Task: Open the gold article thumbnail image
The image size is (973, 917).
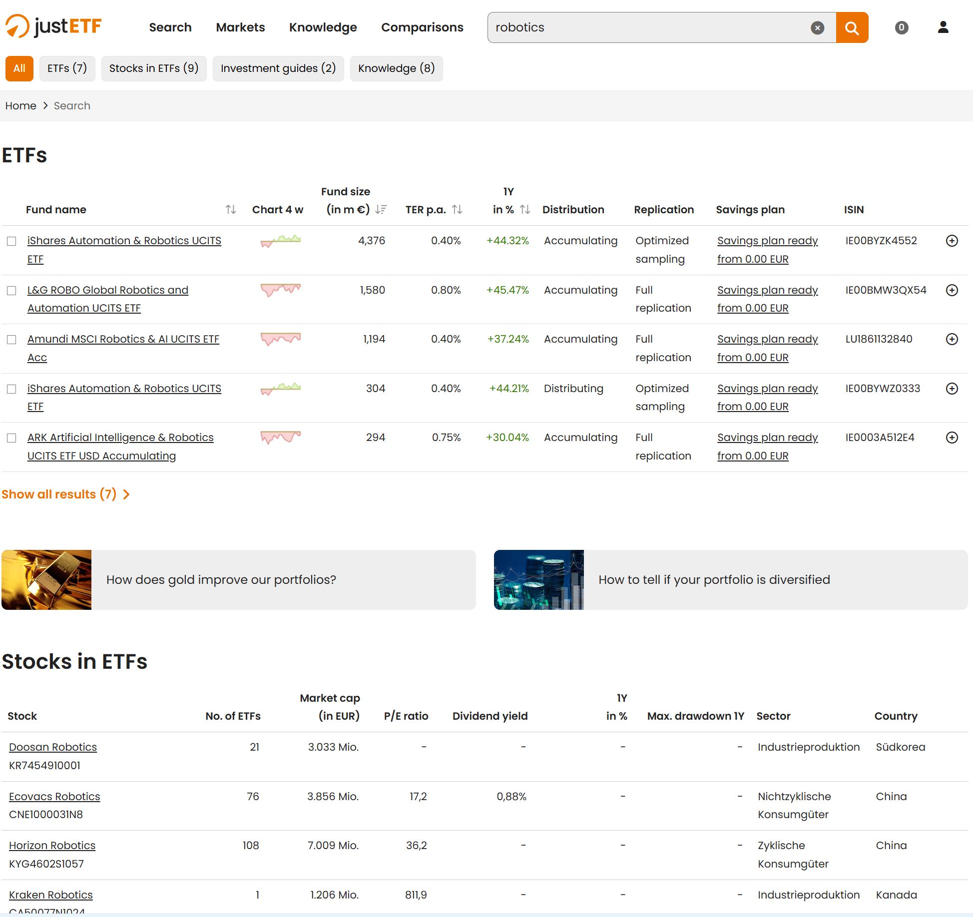Action: [x=46, y=580]
